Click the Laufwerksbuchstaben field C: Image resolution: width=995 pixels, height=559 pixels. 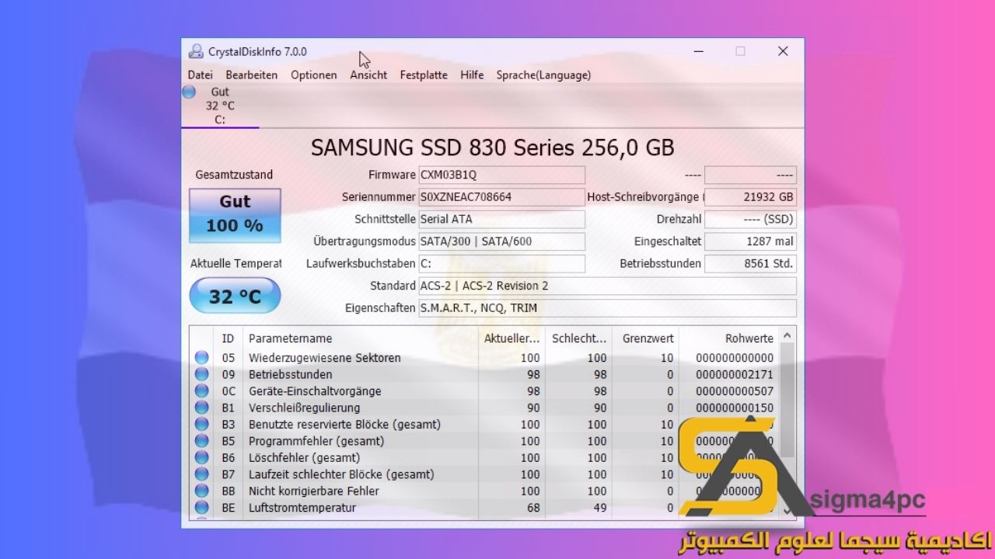tap(501, 263)
